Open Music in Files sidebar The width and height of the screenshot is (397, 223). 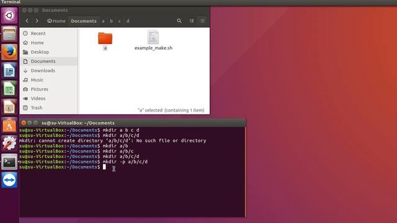49,80
